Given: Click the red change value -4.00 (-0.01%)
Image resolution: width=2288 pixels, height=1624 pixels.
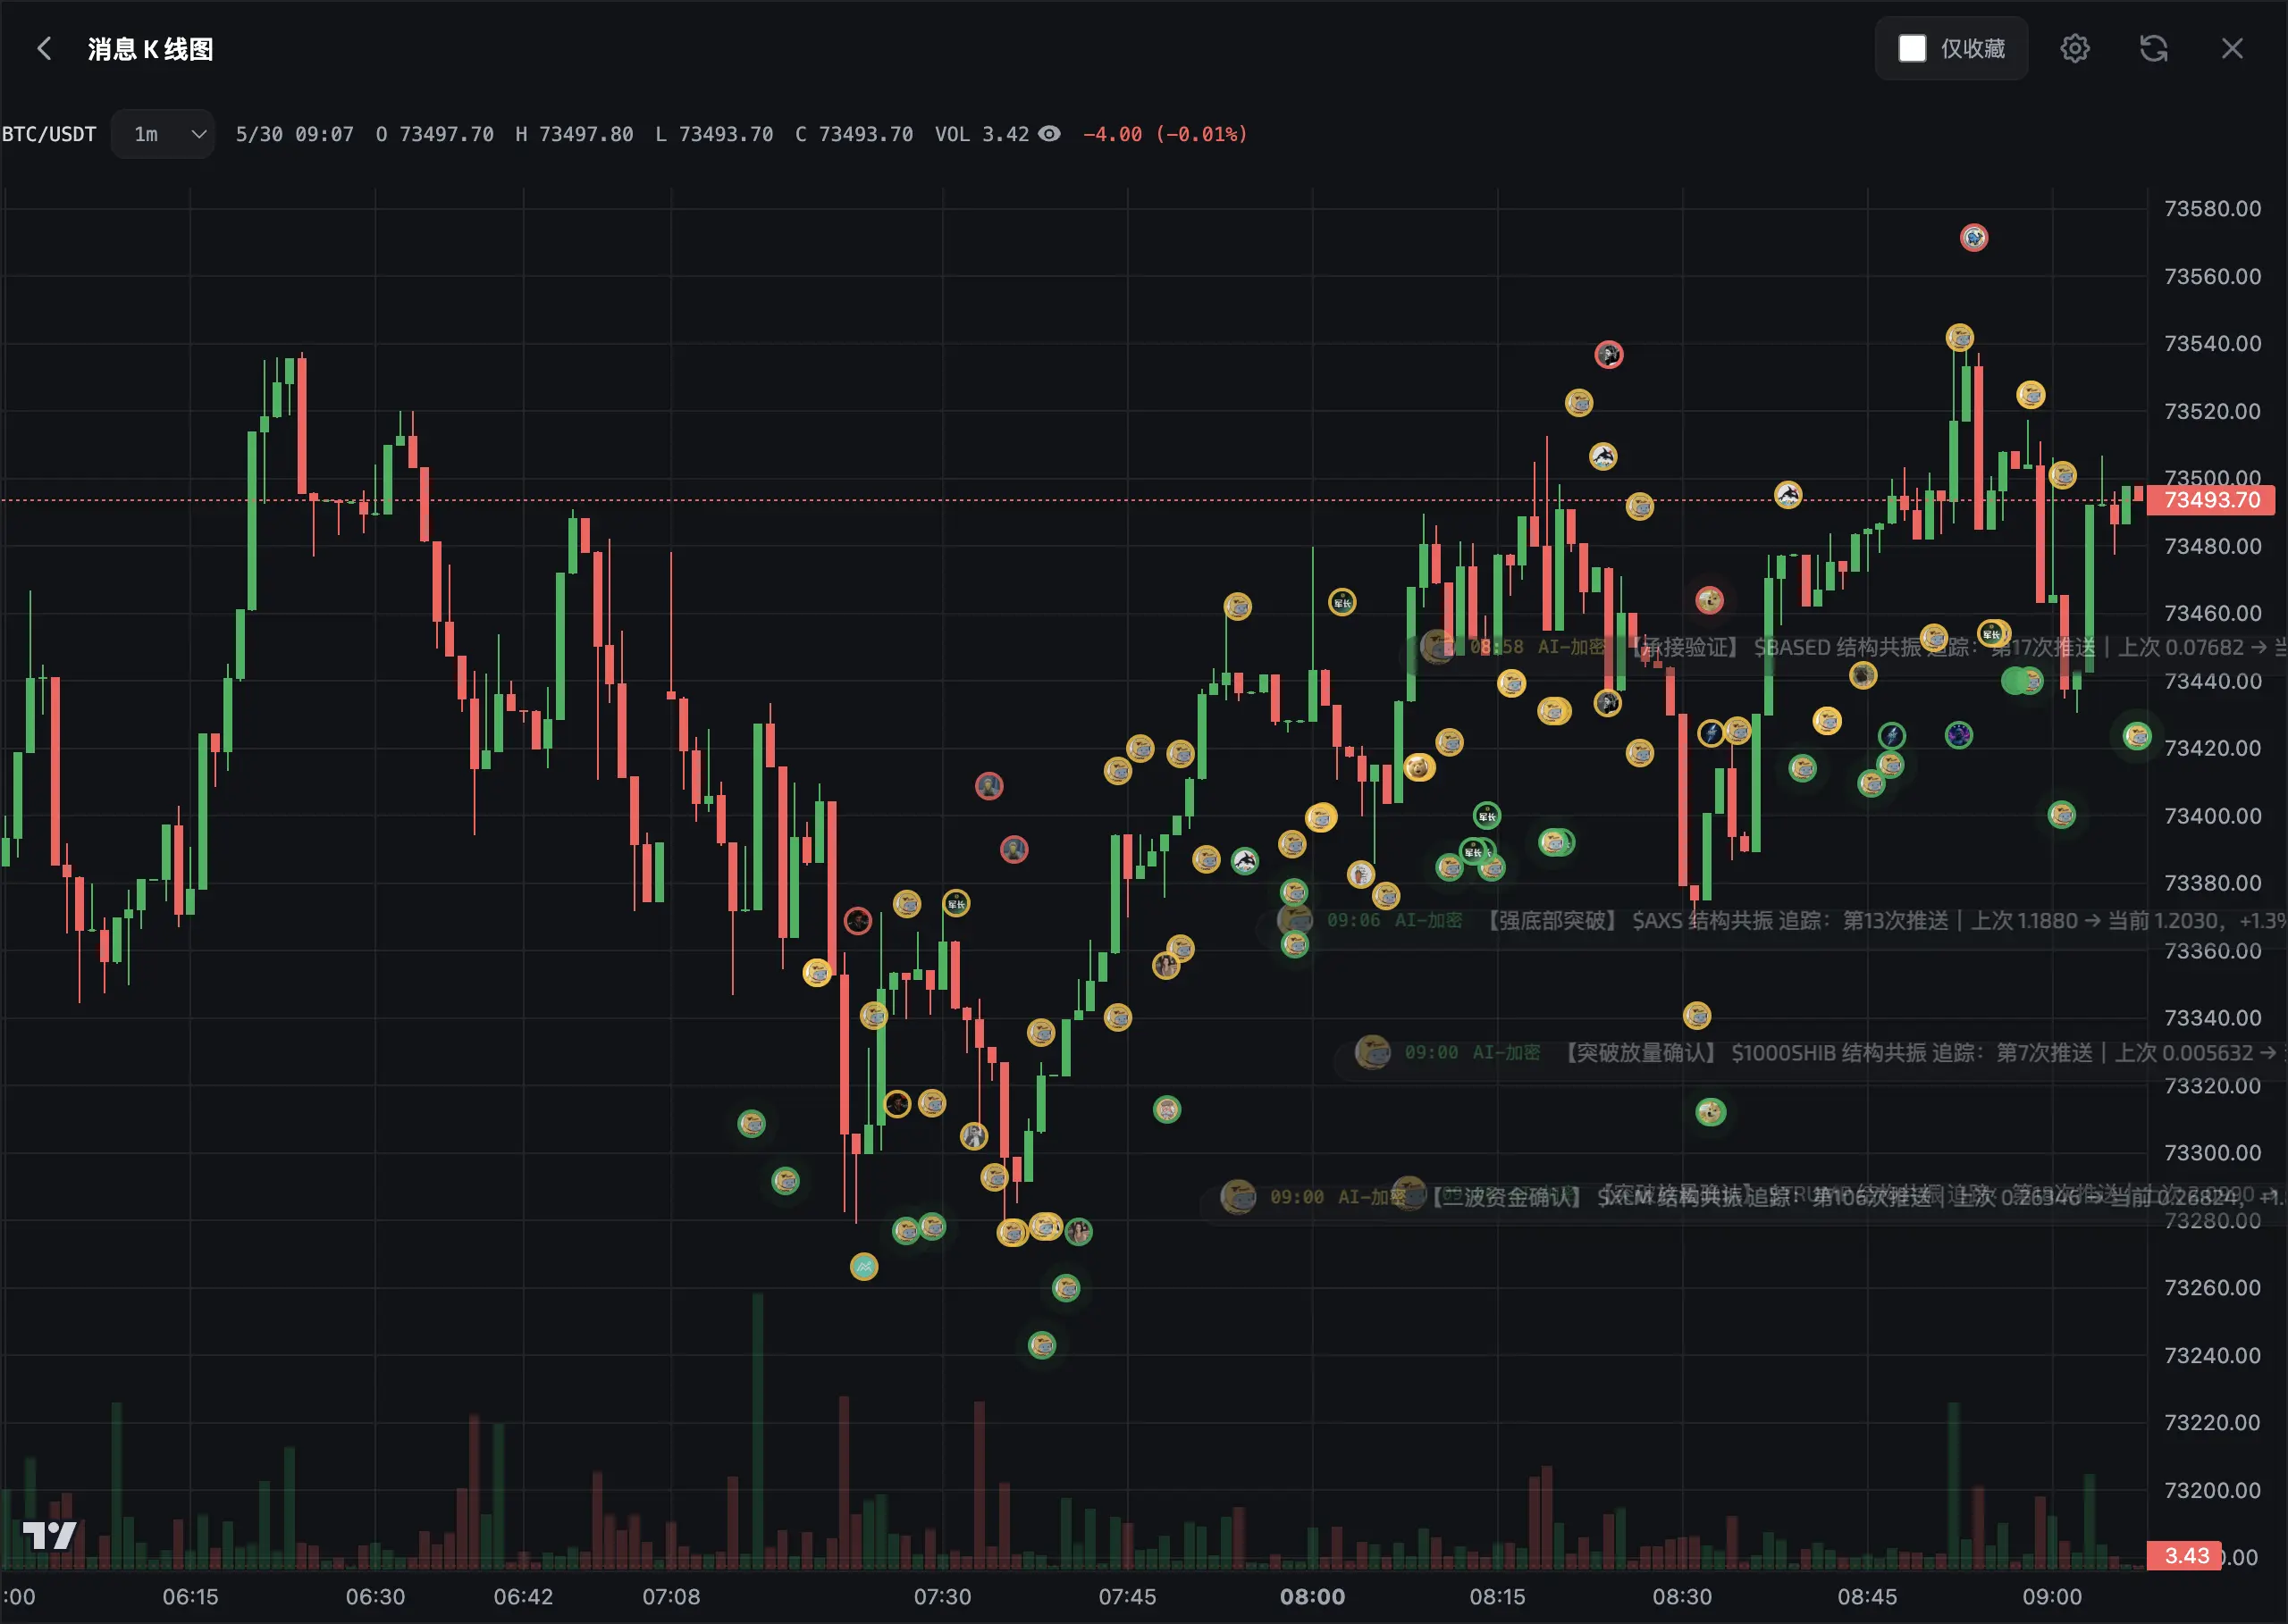Looking at the screenshot, I should pos(1165,134).
